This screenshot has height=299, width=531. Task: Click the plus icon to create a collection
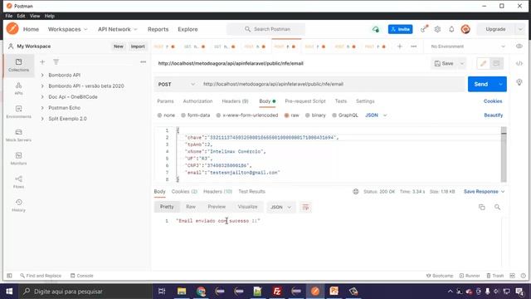42,62
